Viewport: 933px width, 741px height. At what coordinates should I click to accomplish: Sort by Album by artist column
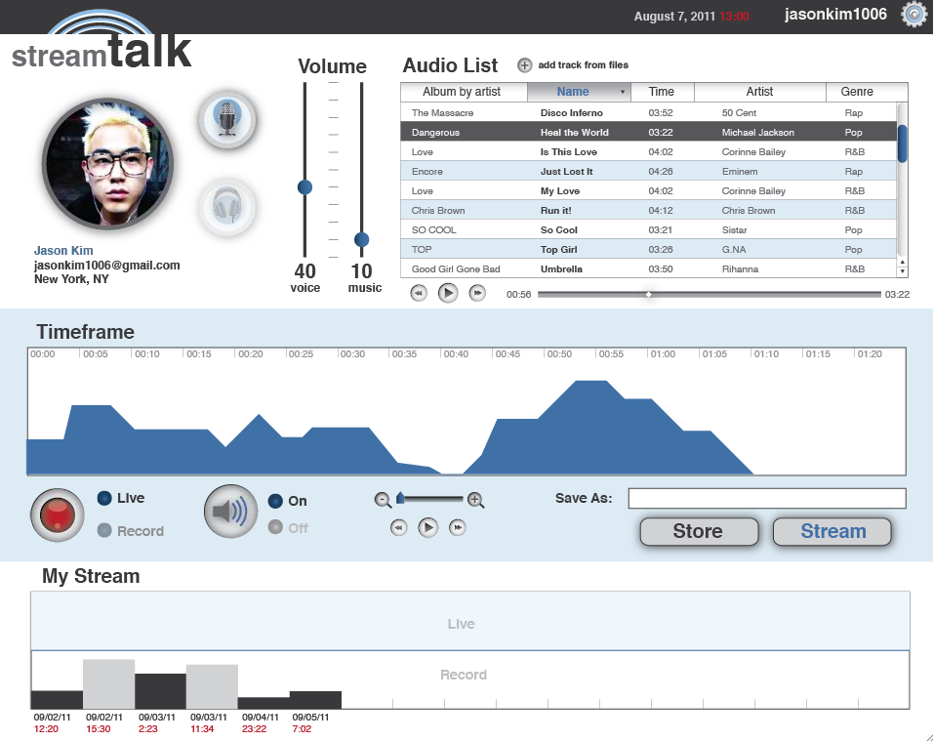[465, 92]
